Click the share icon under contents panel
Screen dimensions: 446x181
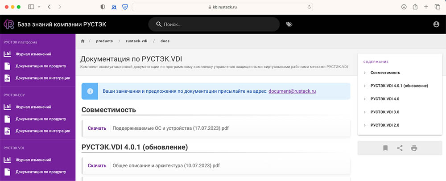pyautogui.click(x=400, y=148)
